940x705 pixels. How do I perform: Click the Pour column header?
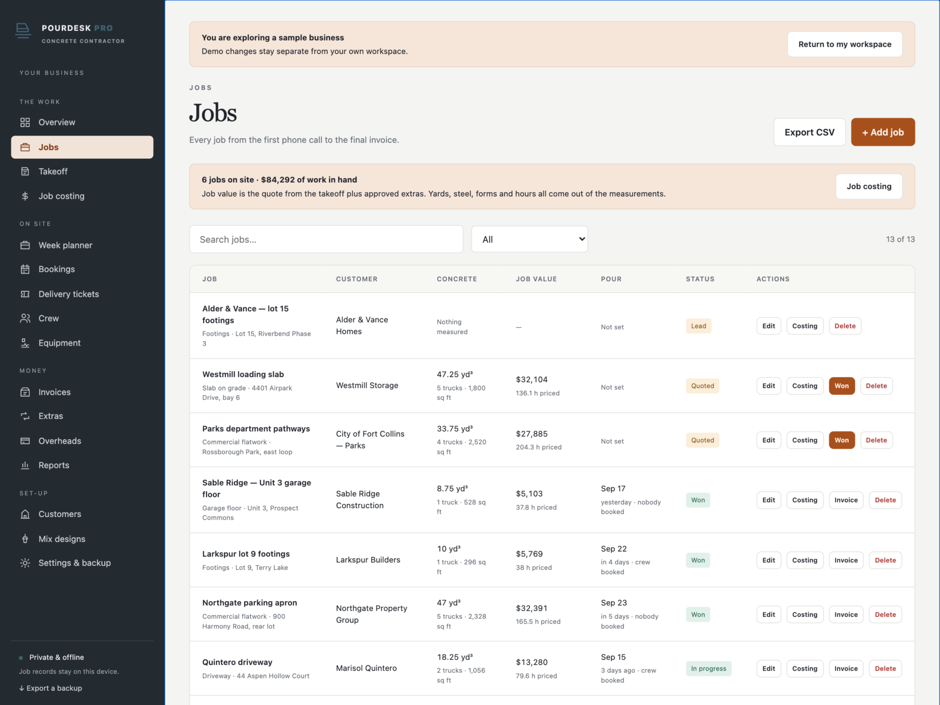click(611, 279)
